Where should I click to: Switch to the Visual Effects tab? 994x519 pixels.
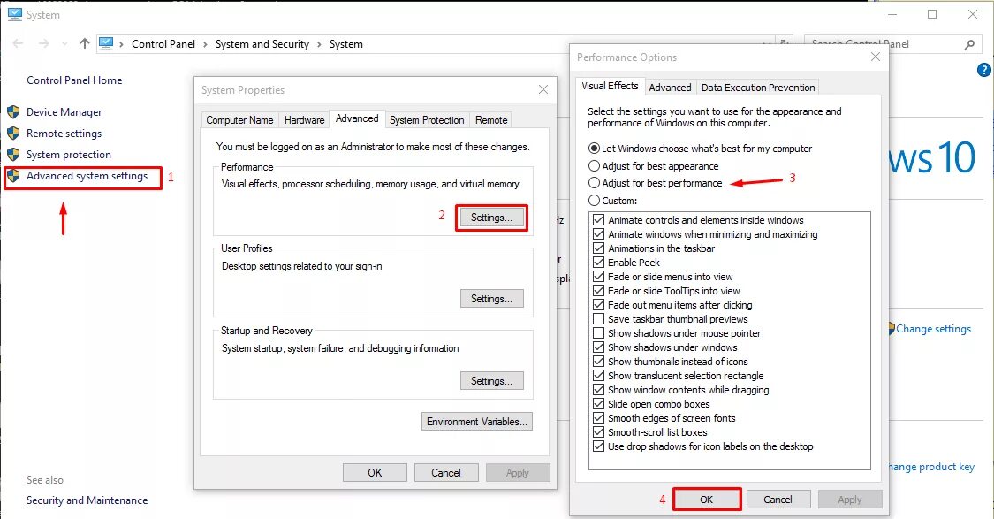[610, 87]
